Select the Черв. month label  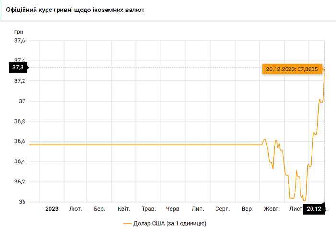173,209
